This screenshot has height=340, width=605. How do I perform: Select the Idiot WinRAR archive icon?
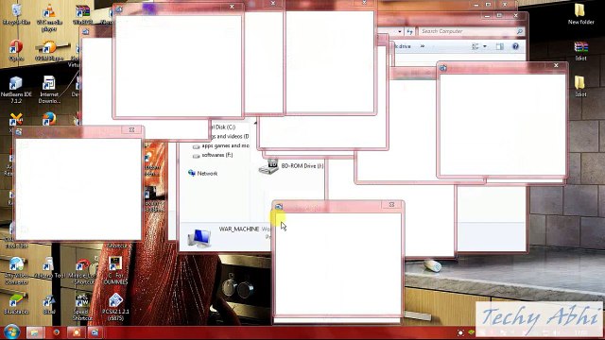pos(580,51)
